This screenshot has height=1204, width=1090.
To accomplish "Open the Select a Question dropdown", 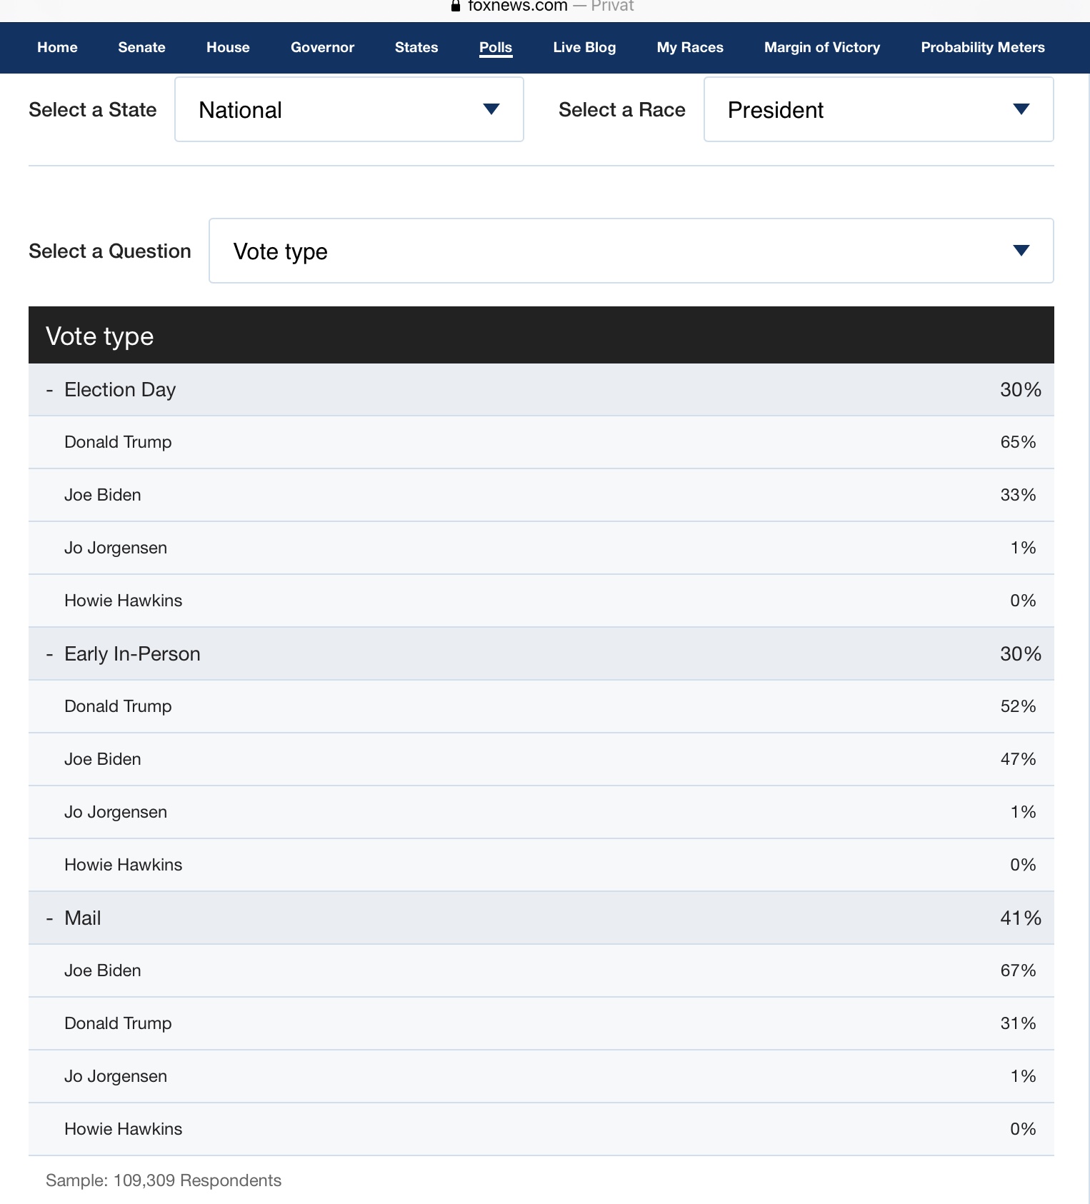I will [631, 251].
